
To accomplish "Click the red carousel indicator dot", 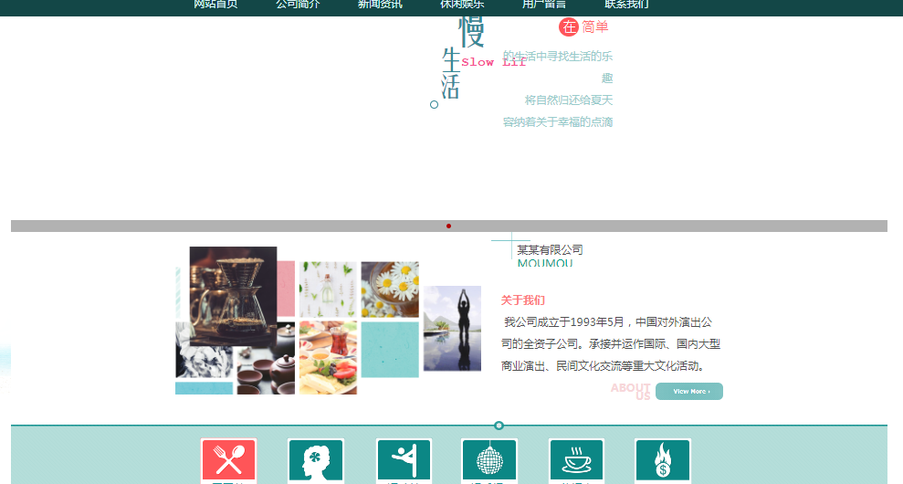I will [448, 226].
